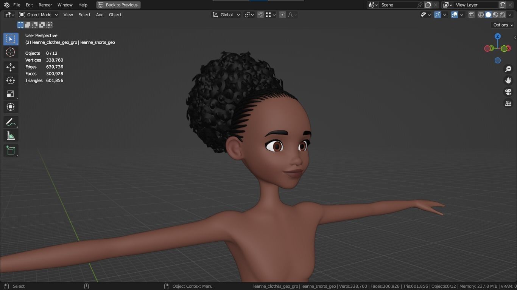Select the Measure ruler tool
Viewport: 517px width, 290px height.
11,136
